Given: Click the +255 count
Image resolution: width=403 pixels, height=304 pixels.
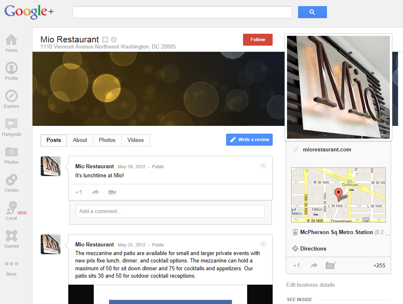Looking at the screenshot, I should tap(379, 265).
